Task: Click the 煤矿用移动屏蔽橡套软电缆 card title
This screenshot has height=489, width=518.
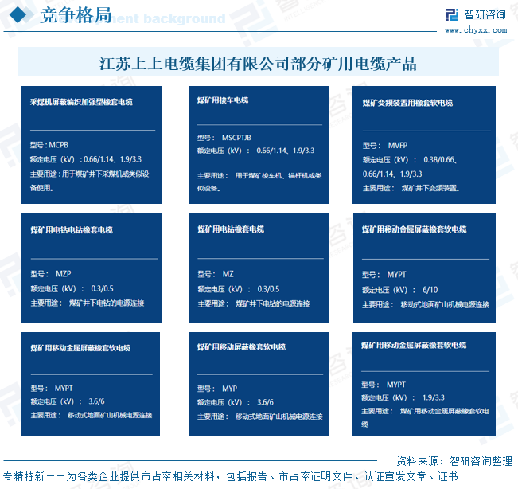Action: (241, 346)
